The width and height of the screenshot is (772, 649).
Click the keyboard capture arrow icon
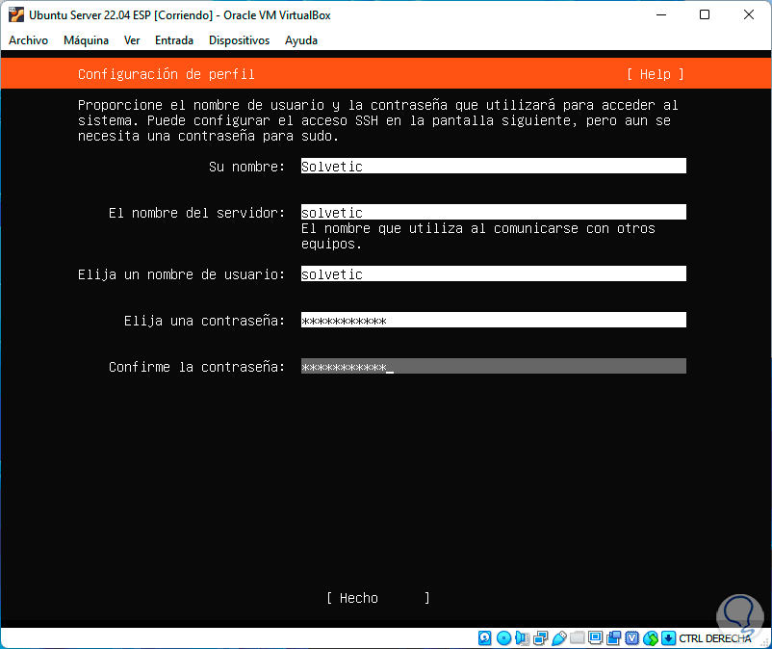point(668,638)
